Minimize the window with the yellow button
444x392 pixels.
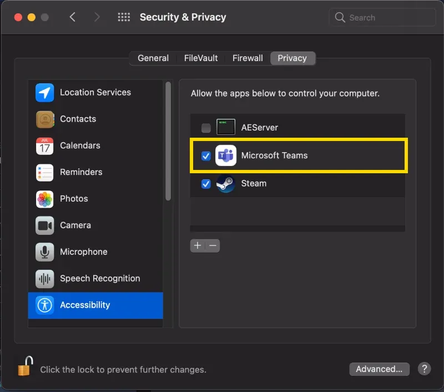tap(32, 17)
